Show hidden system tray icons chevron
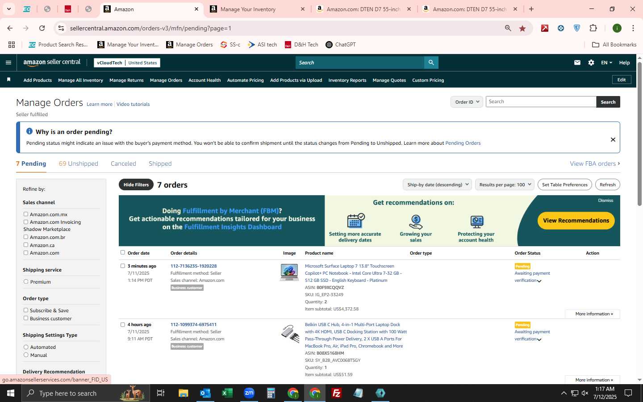This screenshot has width=643, height=402. [x=564, y=393]
